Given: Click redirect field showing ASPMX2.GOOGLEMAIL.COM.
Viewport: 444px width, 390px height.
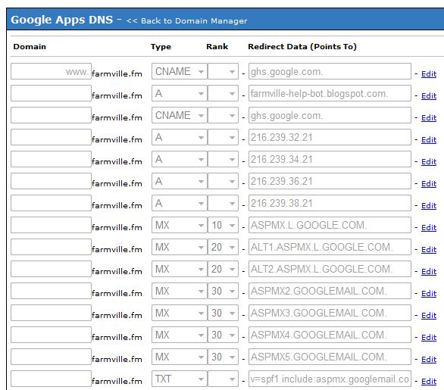Looking at the screenshot, I should [x=330, y=291].
